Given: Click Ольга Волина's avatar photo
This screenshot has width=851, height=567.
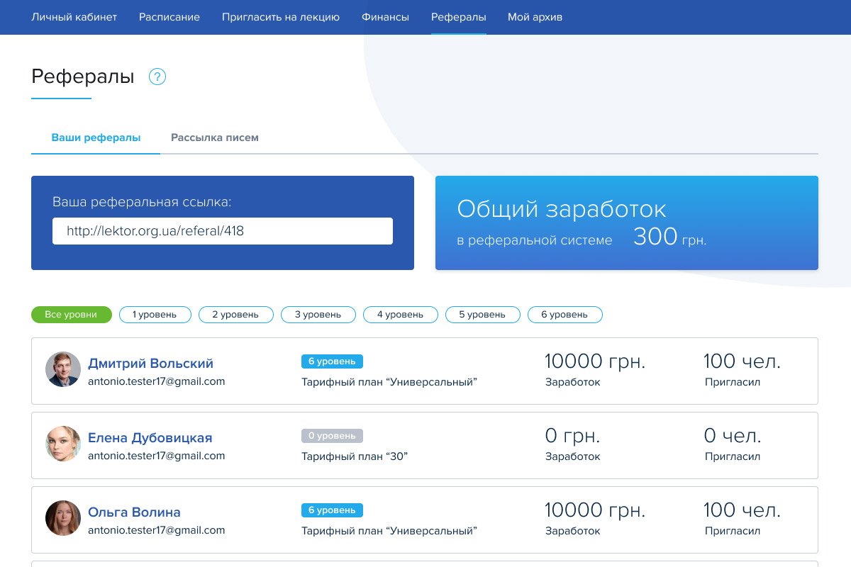Looking at the screenshot, I should click(63, 519).
